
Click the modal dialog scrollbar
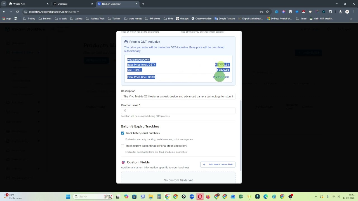[241, 135]
